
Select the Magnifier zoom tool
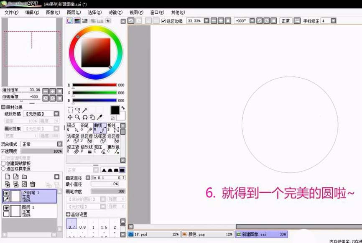coord(77,117)
